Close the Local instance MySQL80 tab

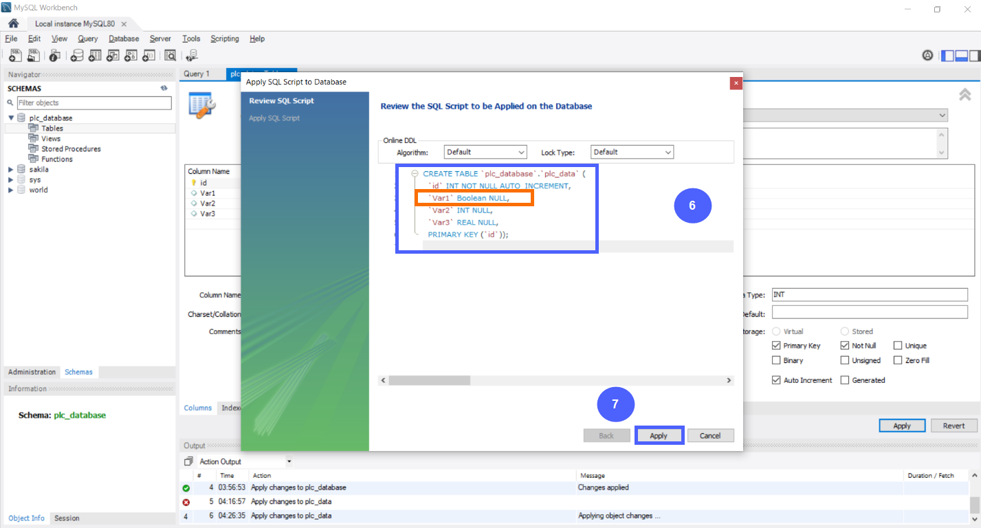(x=124, y=23)
